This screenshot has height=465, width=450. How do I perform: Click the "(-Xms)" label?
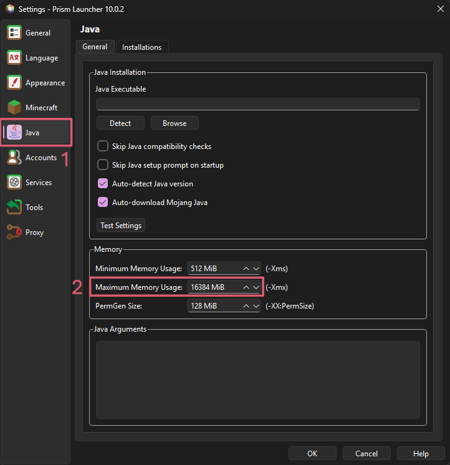pos(277,269)
